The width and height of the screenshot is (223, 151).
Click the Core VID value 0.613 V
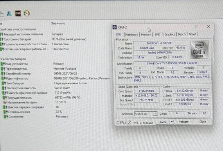(177, 57)
